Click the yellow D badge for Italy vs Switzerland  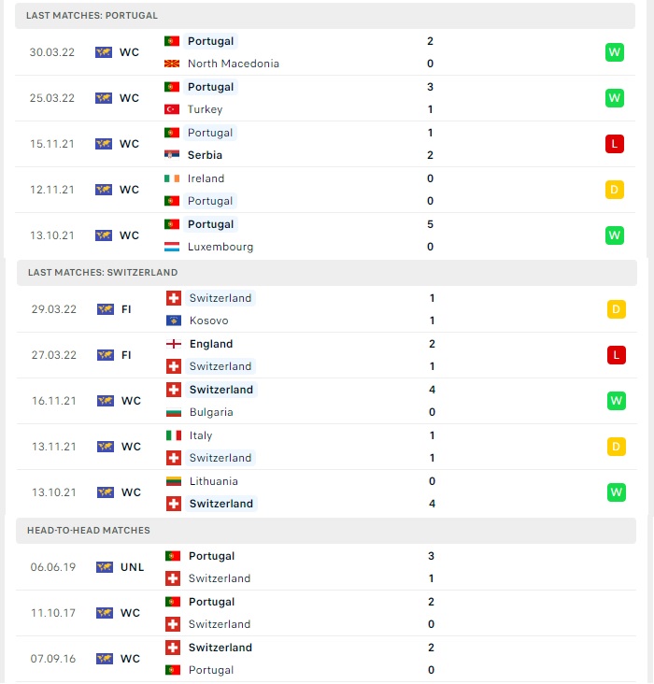pos(616,447)
